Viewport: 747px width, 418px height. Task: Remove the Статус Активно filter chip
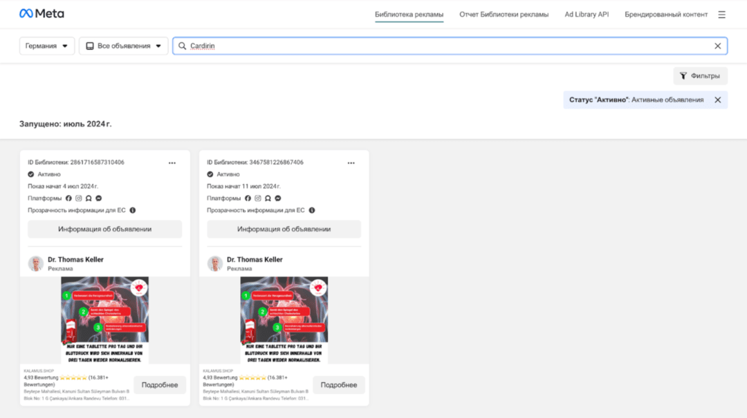tap(716, 99)
